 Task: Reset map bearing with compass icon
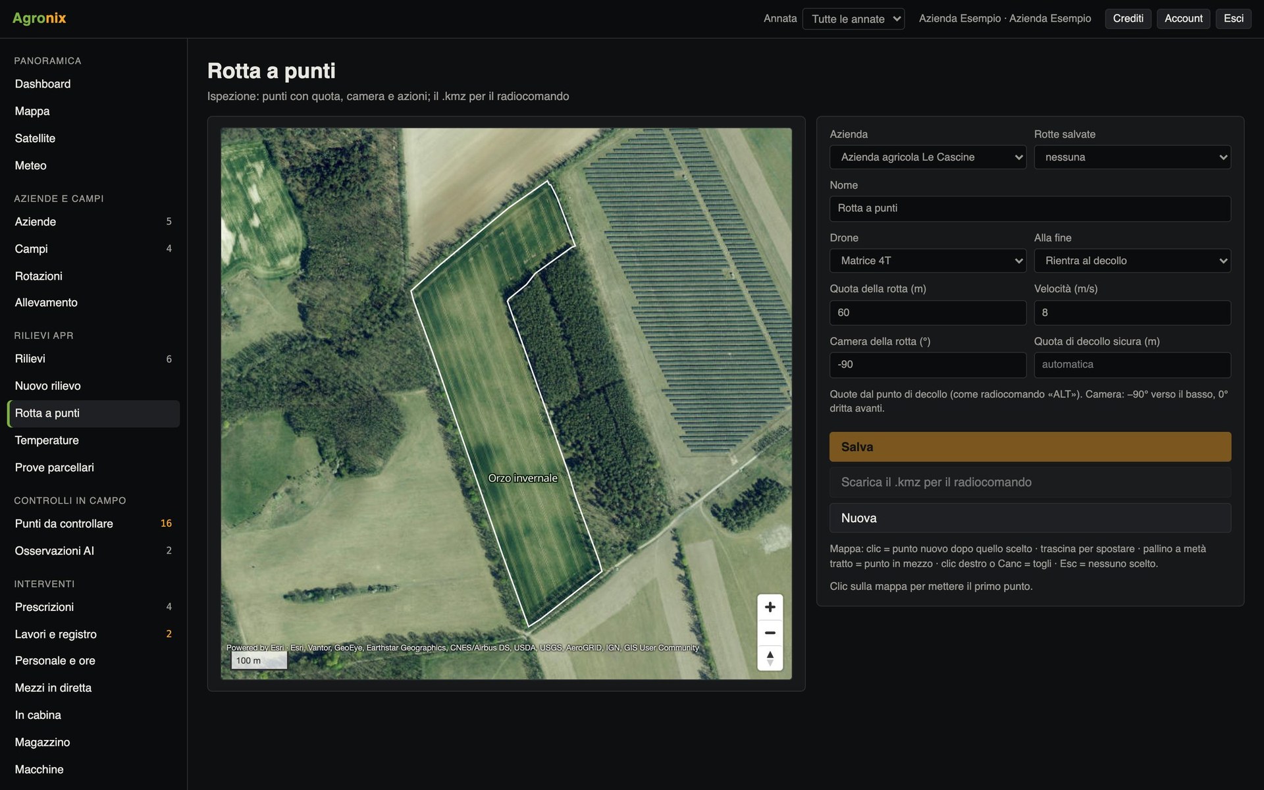tap(770, 658)
